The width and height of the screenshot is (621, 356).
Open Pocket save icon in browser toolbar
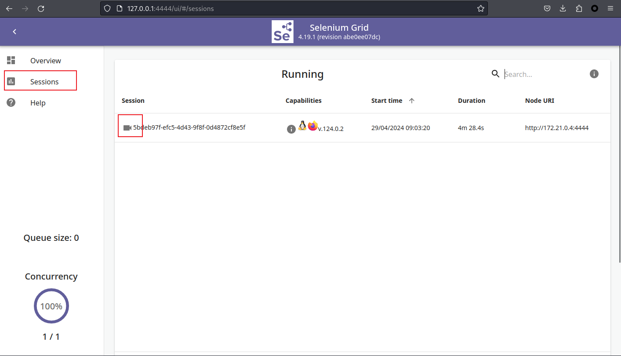[x=547, y=8]
